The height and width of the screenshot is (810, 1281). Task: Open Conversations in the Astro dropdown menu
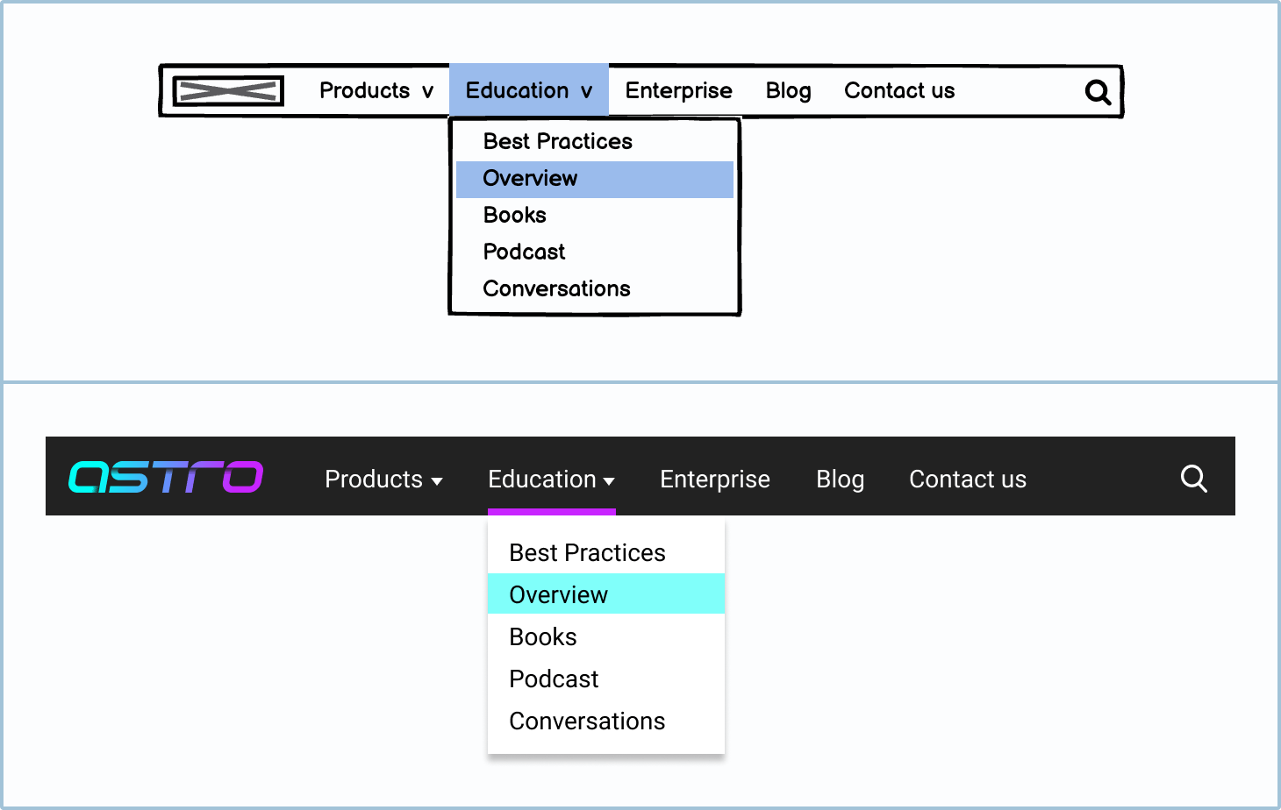click(587, 721)
